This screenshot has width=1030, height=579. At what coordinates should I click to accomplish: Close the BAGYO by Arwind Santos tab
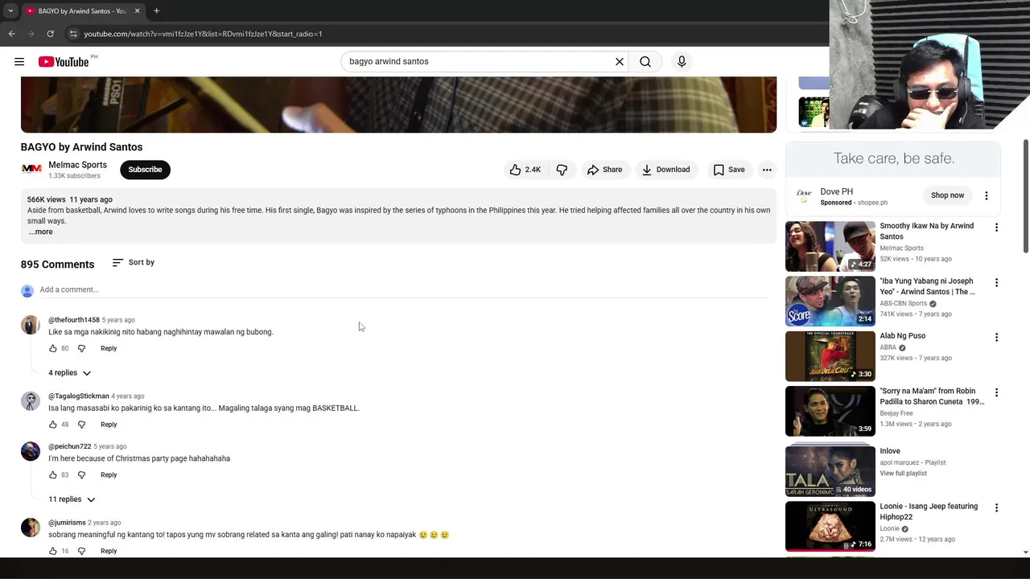click(137, 11)
